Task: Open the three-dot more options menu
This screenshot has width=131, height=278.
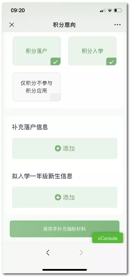Action: [118, 25]
